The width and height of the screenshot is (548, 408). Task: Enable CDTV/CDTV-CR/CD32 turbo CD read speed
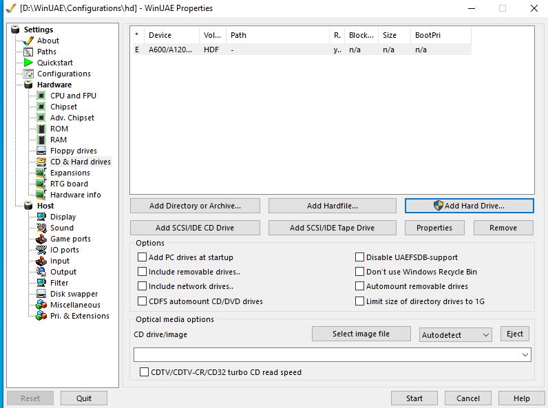(144, 372)
